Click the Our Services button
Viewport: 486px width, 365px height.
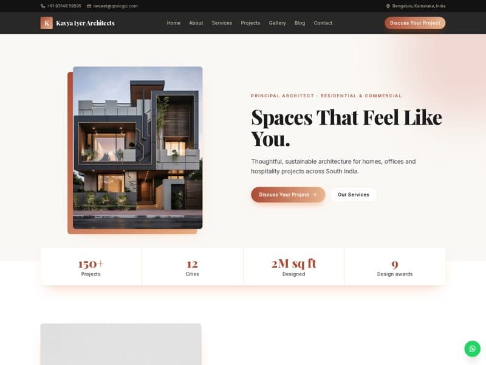click(354, 195)
